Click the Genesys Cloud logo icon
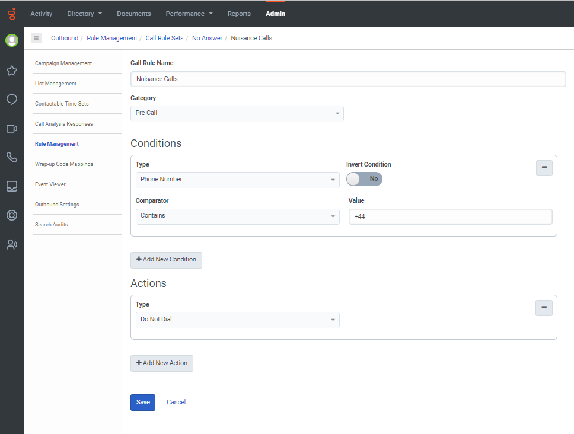The image size is (574, 434). pyautogui.click(x=12, y=14)
